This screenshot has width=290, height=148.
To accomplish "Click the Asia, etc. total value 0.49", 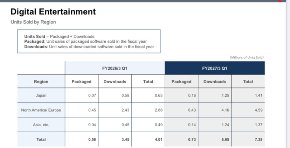I will (x=159, y=125).
